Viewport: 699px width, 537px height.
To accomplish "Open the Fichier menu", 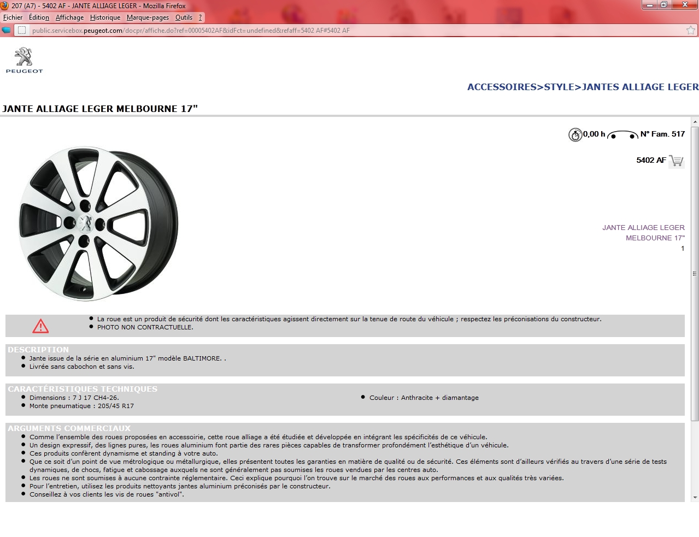I will 13,17.
